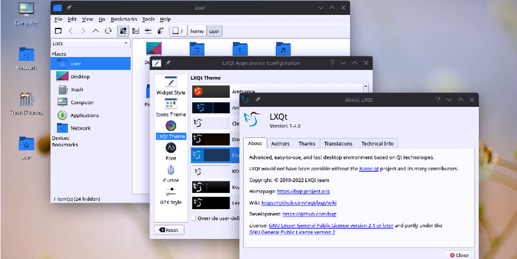517x259 pixels.
Task: Switch file manager to icon view
Action: coord(123,31)
